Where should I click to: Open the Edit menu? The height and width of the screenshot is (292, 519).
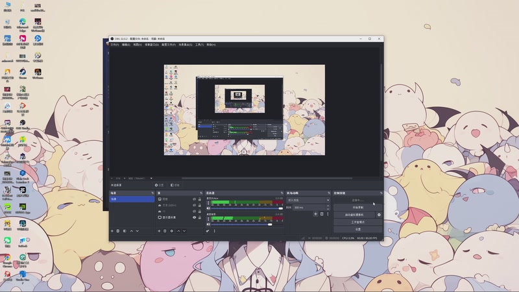coord(126,45)
